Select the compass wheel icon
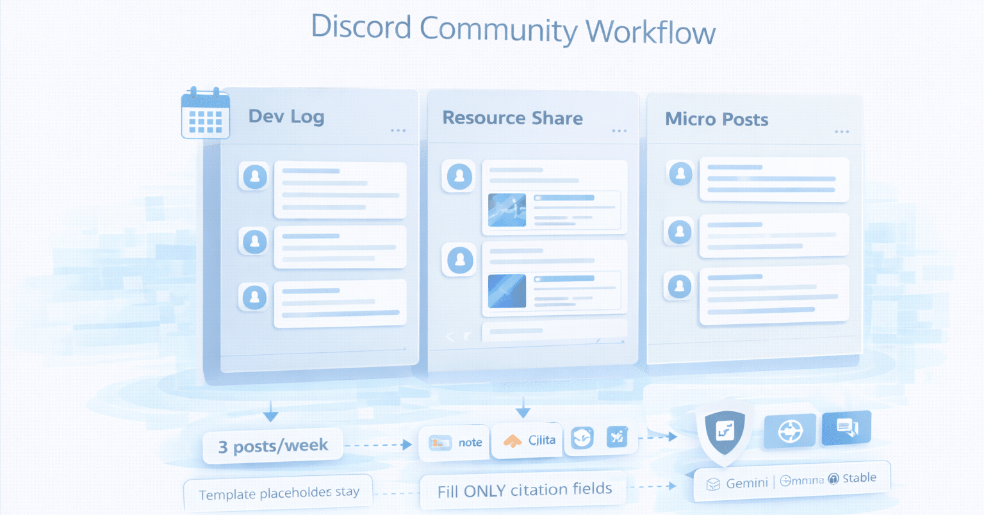 (x=789, y=430)
